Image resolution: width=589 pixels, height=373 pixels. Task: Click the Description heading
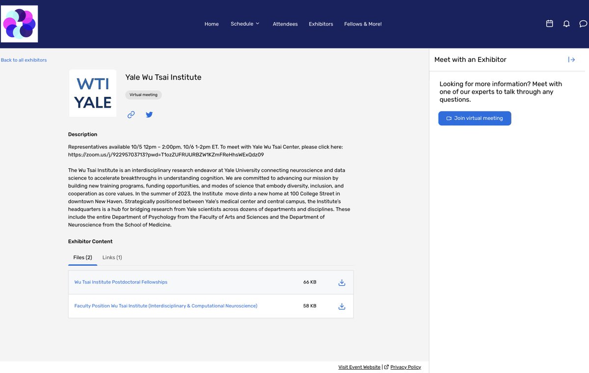pyautogui.click(x=83, y=134)
